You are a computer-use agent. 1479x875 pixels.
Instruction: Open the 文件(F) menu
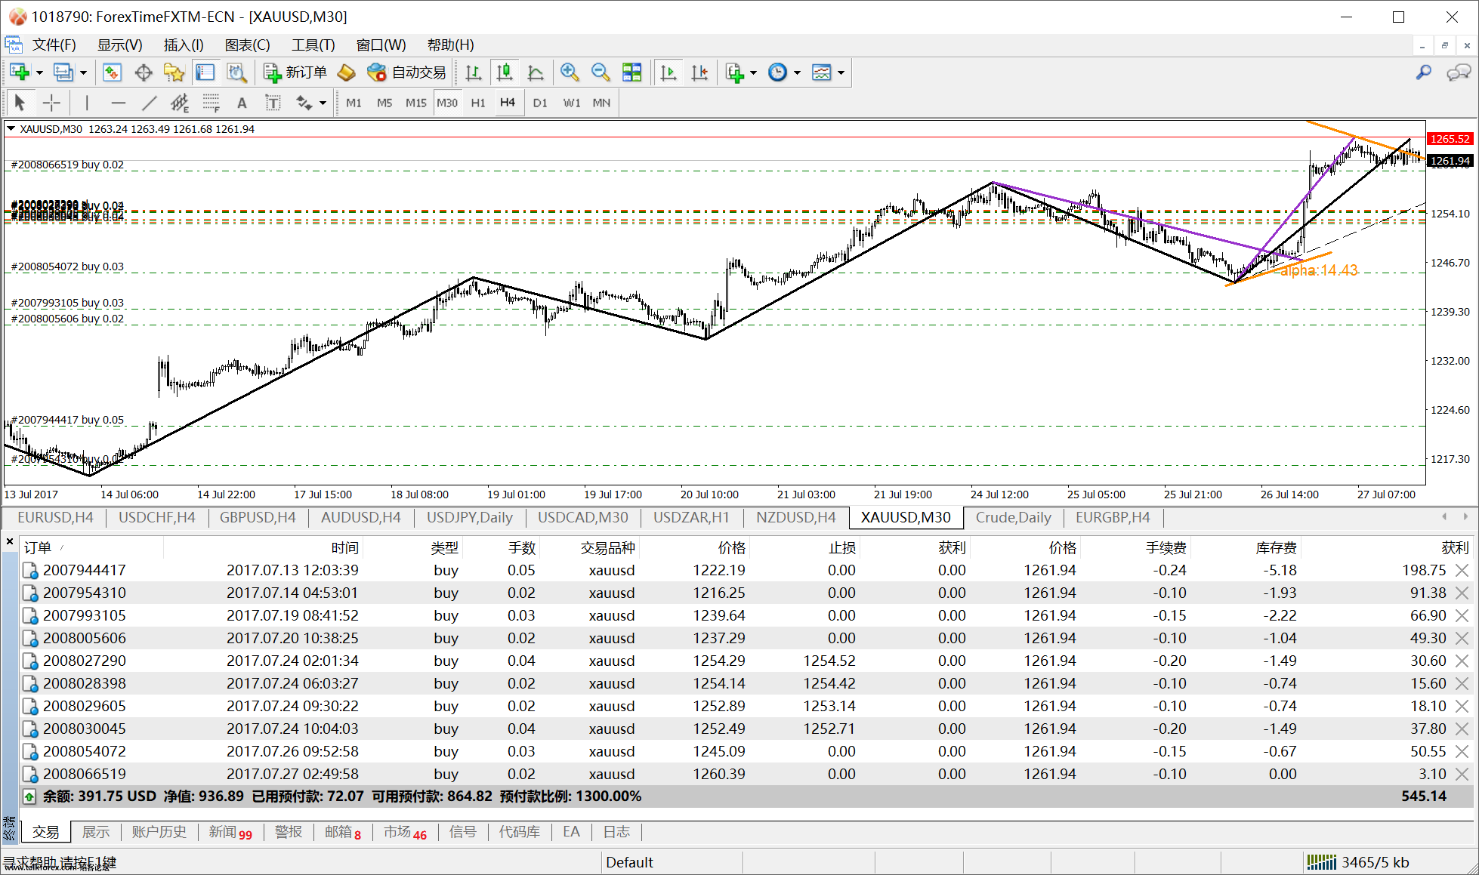54,45
